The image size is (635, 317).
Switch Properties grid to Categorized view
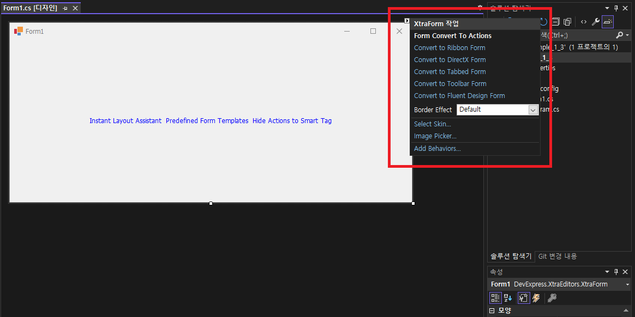point(495,298)
